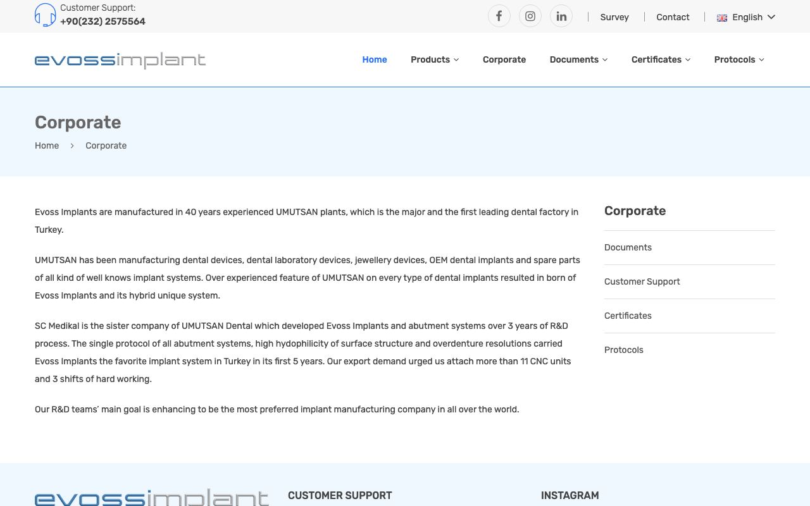
Task: Open the Survey link
Action: [614, 17]
